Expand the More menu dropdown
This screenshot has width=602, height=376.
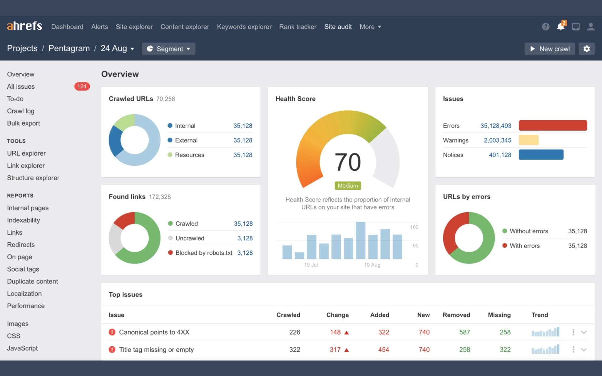pos(371,27)
